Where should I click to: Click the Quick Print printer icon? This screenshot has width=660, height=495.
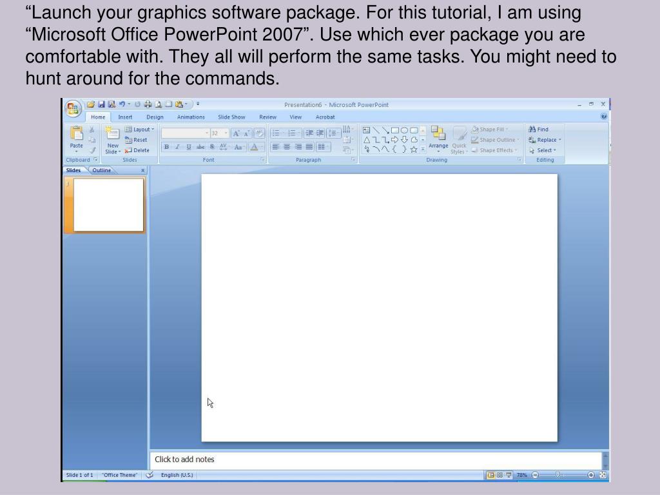(148, 104)
